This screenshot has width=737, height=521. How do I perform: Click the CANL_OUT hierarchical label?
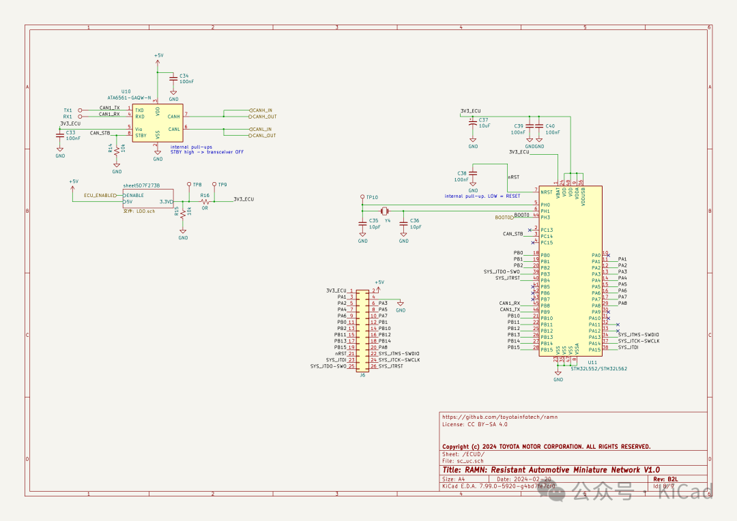263,135
